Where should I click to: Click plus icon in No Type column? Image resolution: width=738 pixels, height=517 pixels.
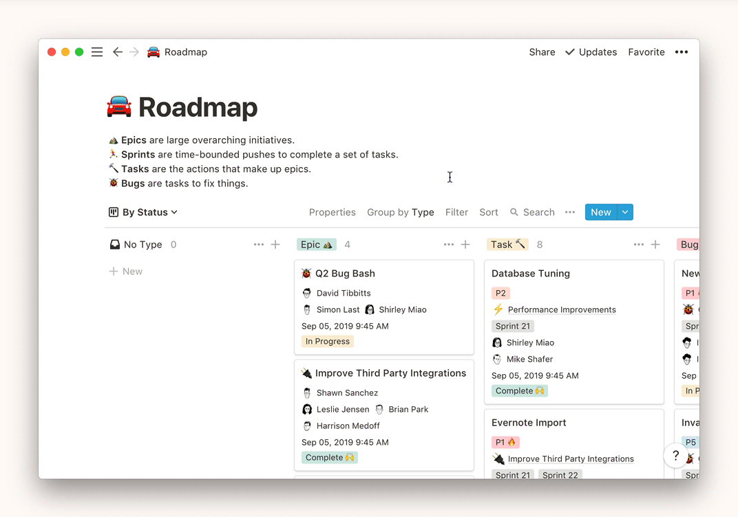click(x=275, y=245)
